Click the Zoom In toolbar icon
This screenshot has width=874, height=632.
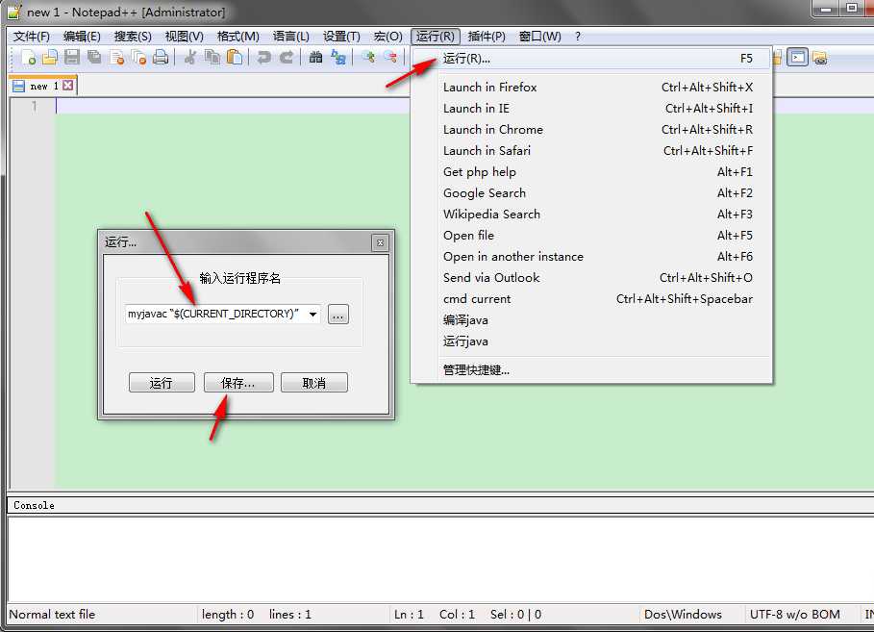[x=368, y=58]
